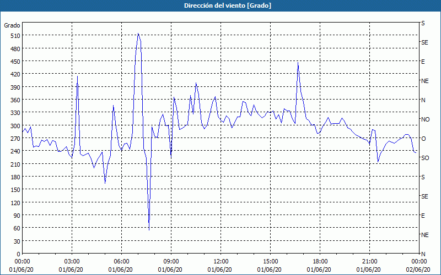Viewport: 441px width, 275px height.
Task: Select the 150 left axis value
Action: pos(15,190)
